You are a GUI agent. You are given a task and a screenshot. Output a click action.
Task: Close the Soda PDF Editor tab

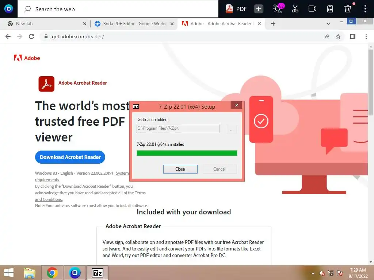pos(172,24)
